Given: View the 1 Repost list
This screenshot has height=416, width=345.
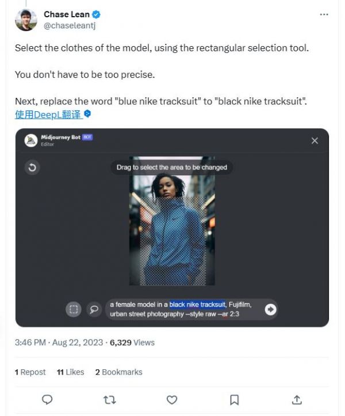Looking at the screenshot, I should 30,372.
